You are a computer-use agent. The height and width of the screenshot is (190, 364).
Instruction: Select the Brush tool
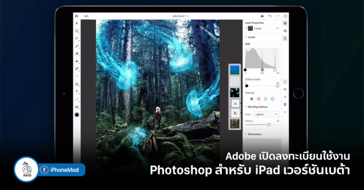[x=77, y=46]
